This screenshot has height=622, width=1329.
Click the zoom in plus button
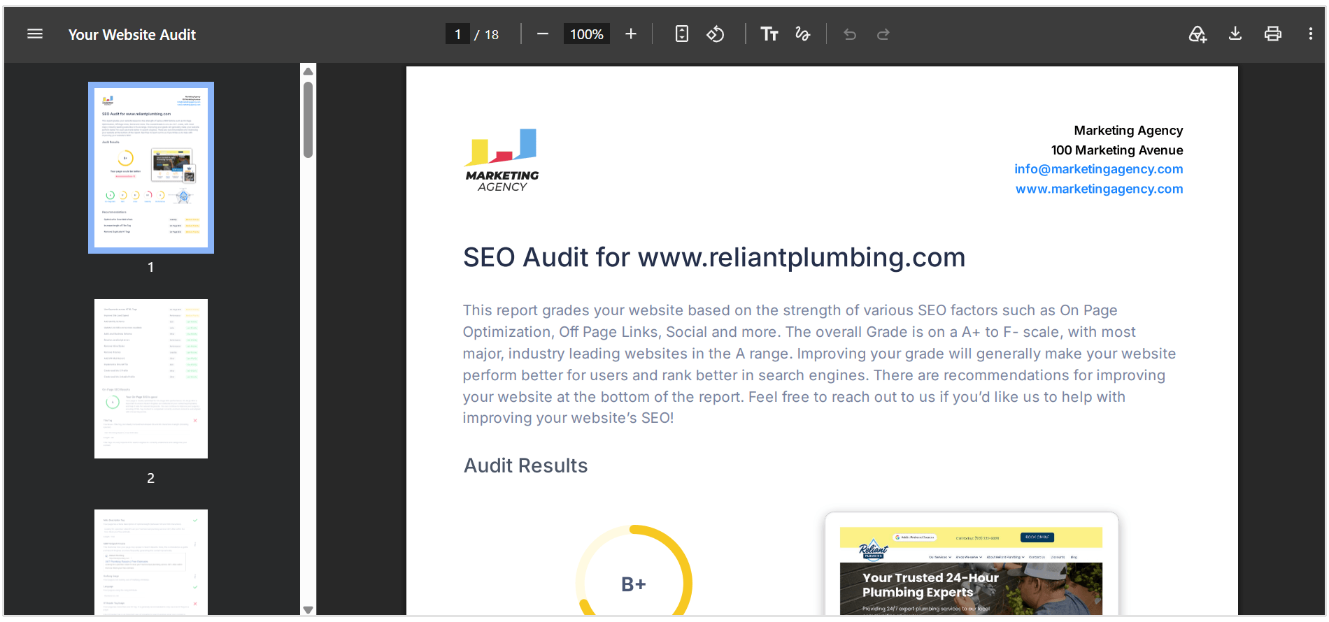click(x=631, y=34)
